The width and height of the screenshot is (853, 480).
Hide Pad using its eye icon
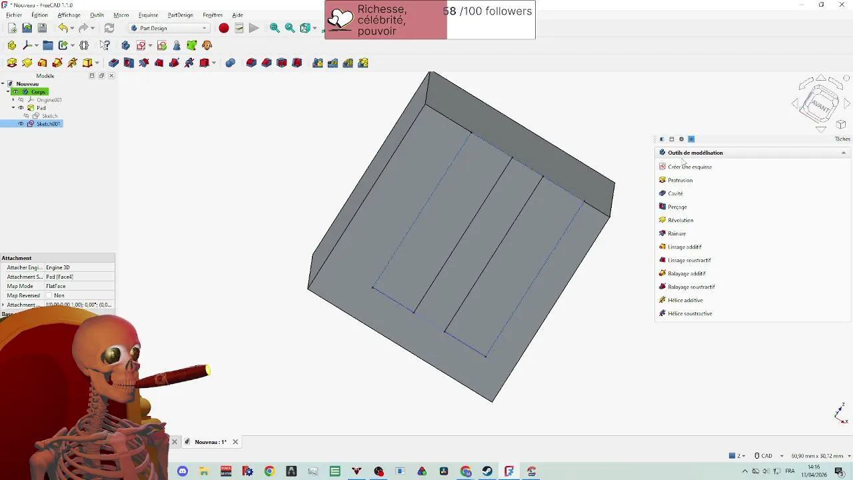(21, 108)
